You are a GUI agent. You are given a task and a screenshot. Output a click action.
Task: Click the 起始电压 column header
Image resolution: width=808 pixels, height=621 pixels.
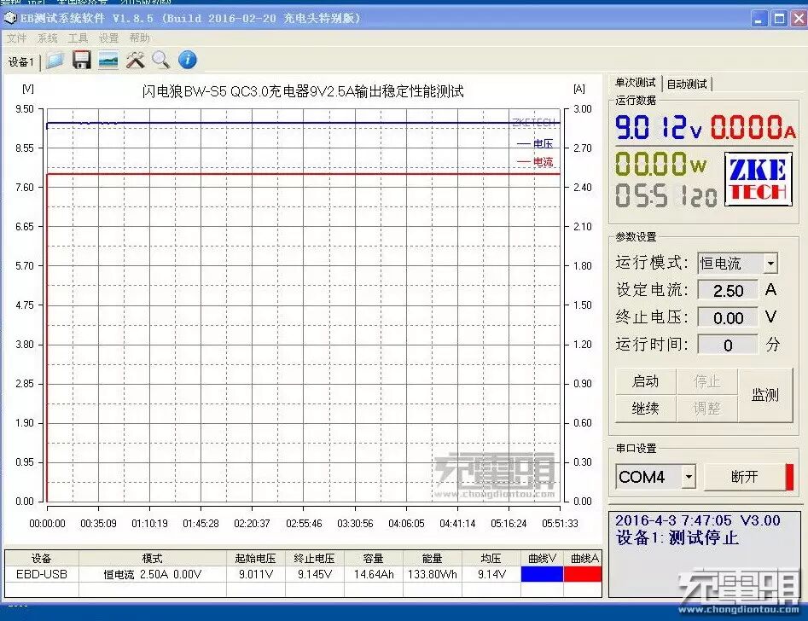click(256, 559)
